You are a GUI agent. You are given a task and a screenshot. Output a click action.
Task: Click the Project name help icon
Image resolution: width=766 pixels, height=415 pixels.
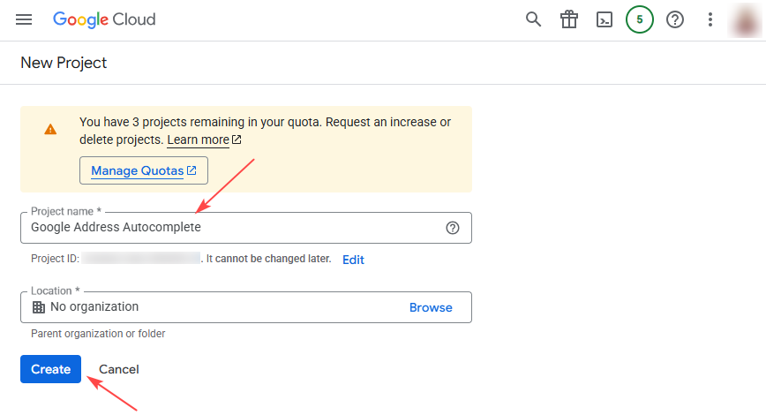(x=453, y=228)
